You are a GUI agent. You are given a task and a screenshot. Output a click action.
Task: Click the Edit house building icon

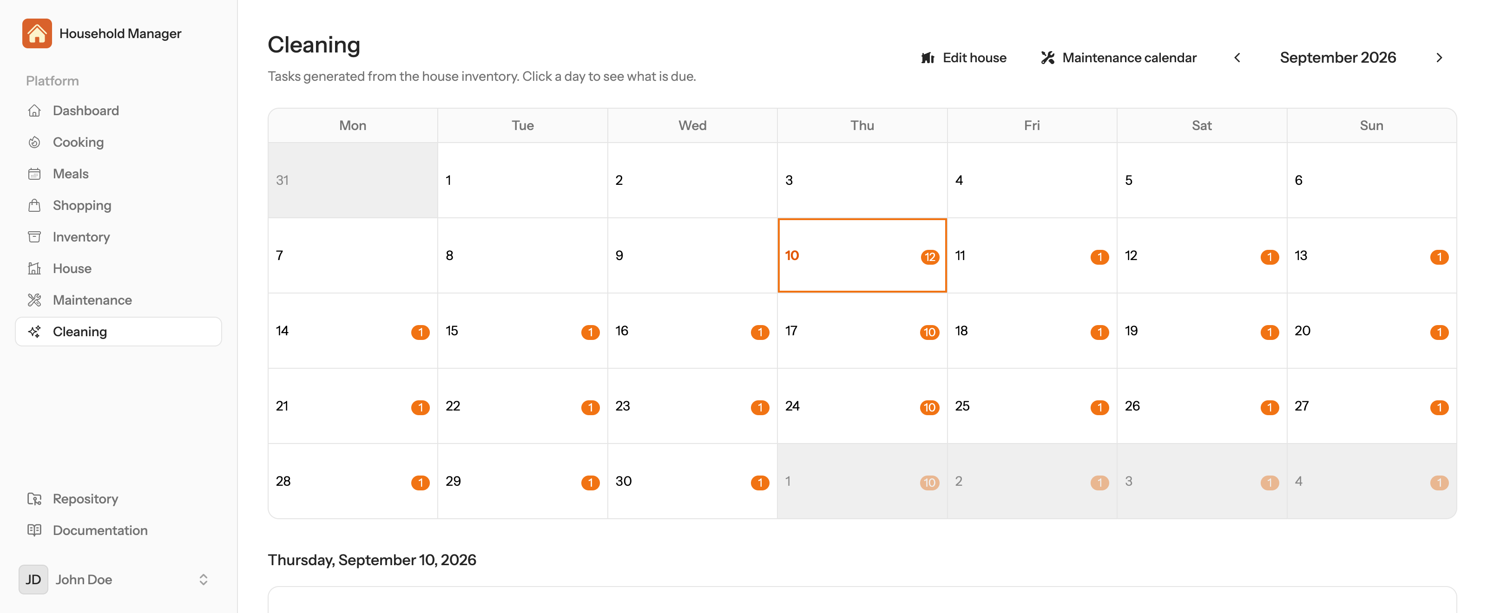click(928, 58)
